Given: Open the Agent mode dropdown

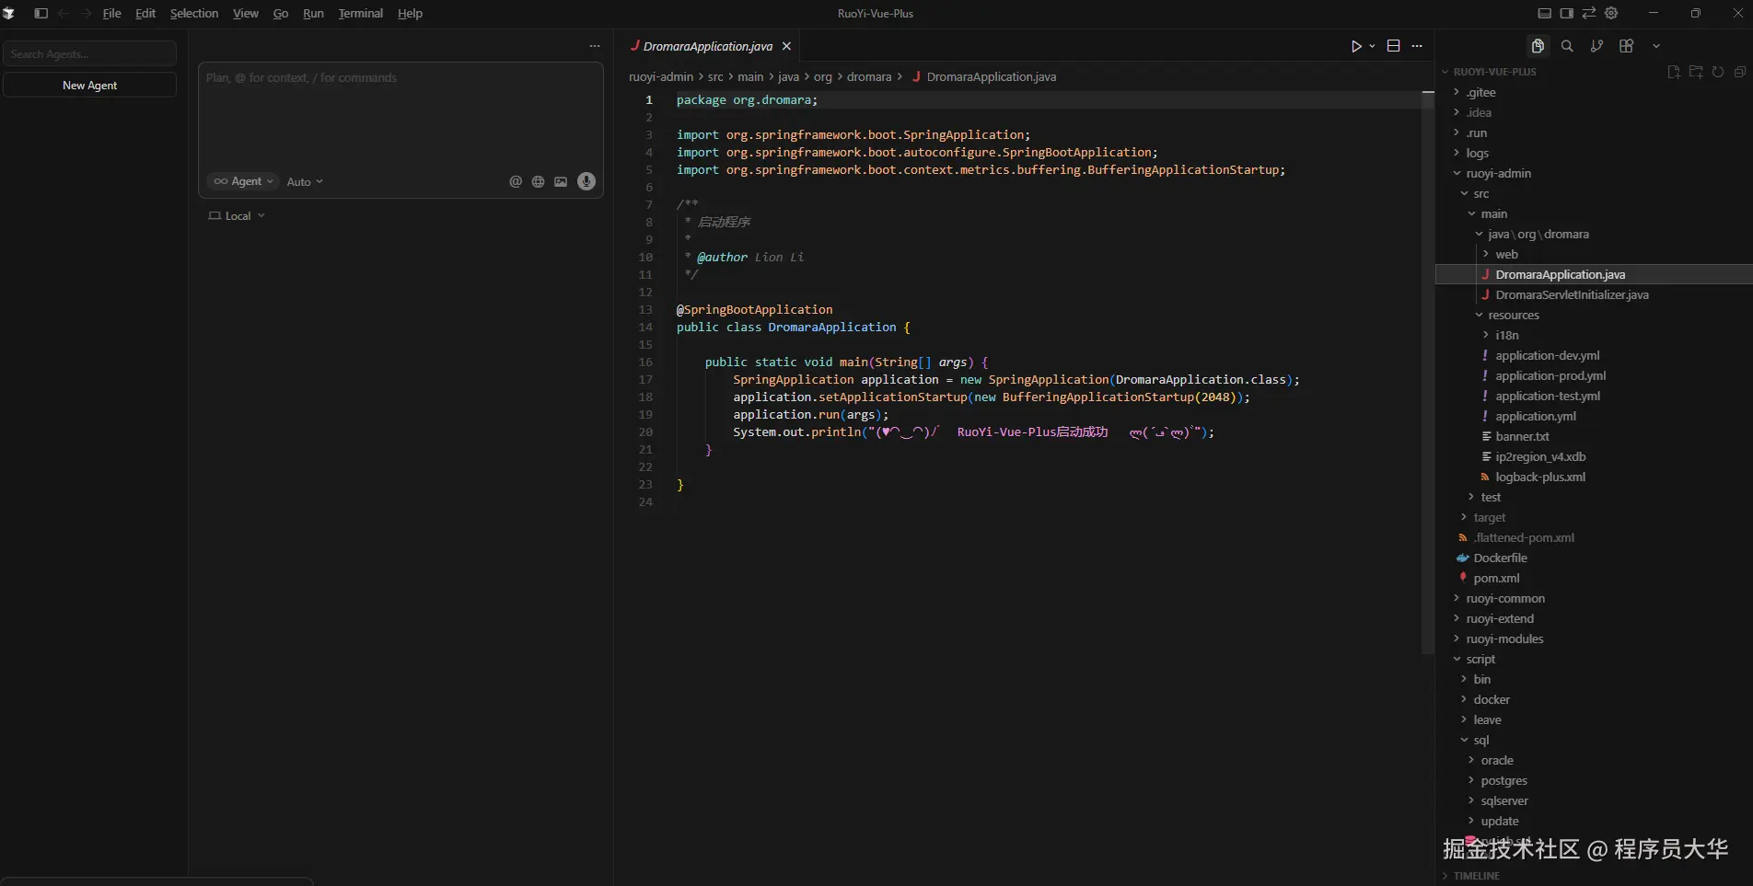Looking at the screenshot, I should pos(244,181).
